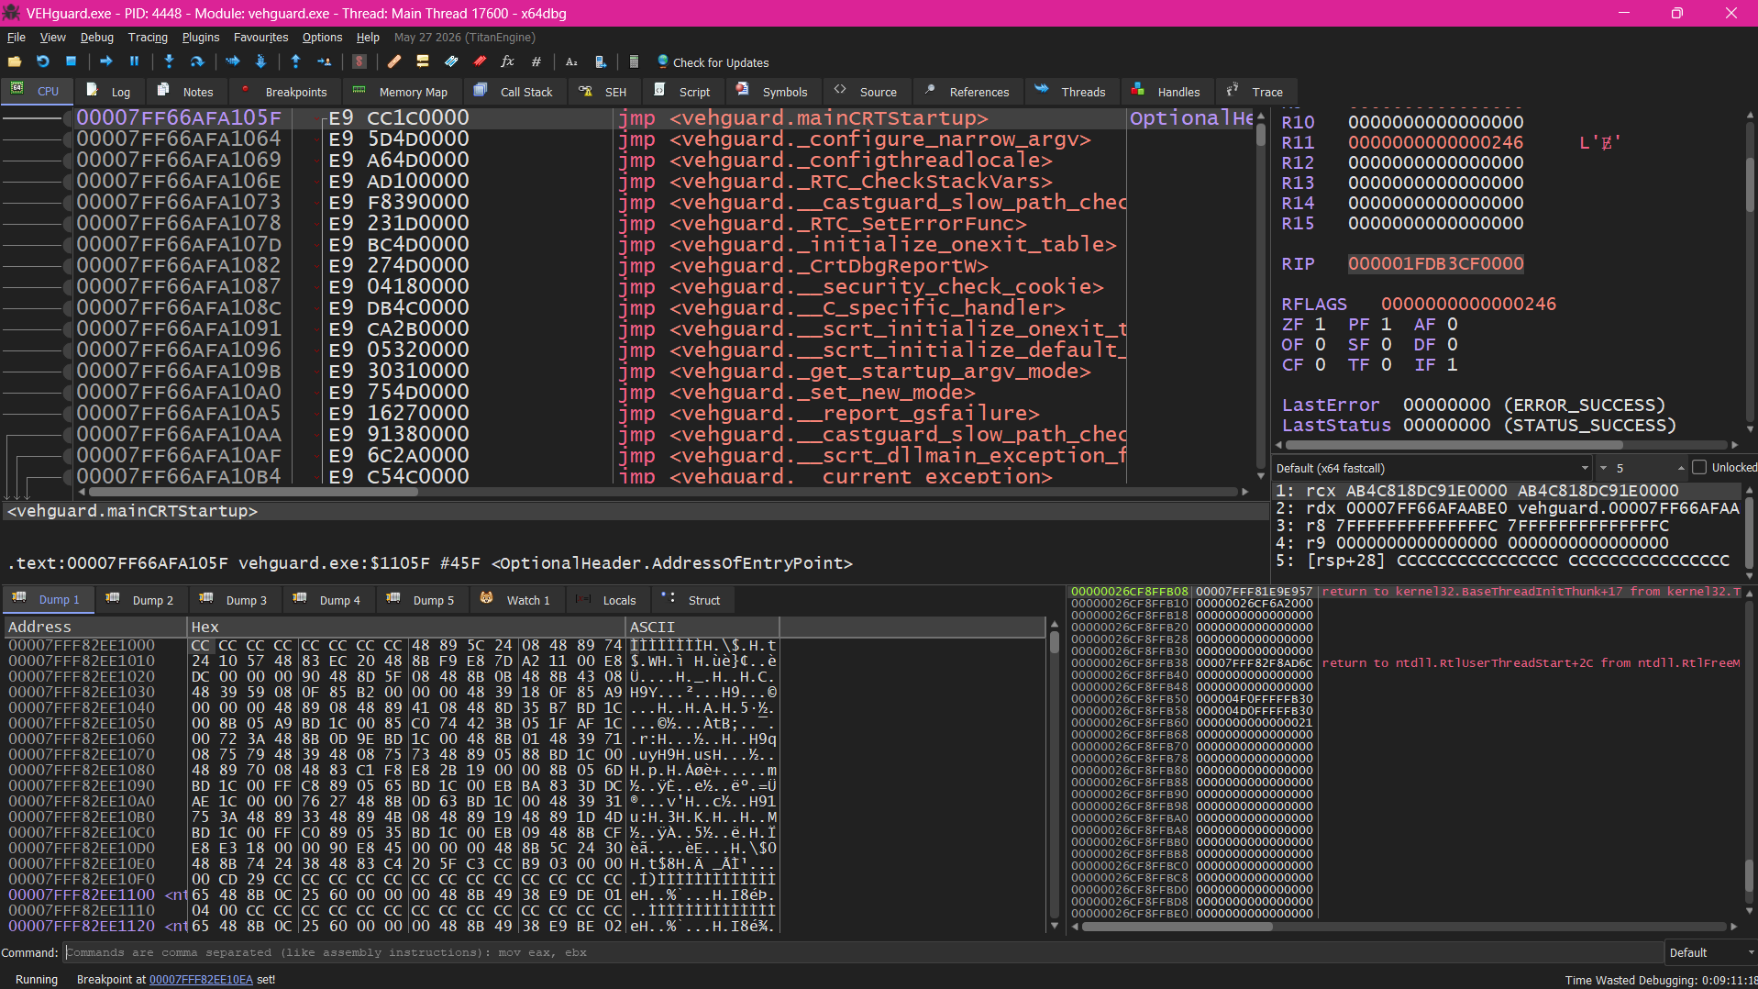Open the Calculator toolbar icon

tap(634, 61)
